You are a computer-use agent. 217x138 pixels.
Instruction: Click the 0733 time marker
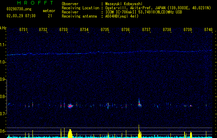tap(63, 29)
